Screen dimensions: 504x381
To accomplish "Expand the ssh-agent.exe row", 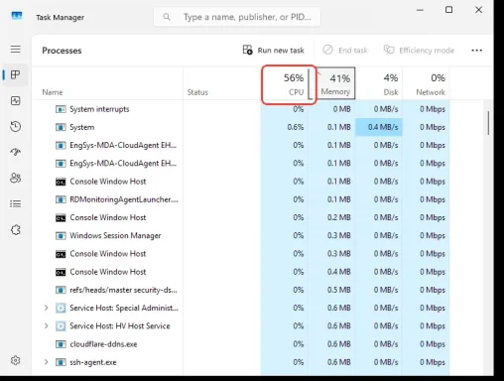I will click(x=46, y=362).
